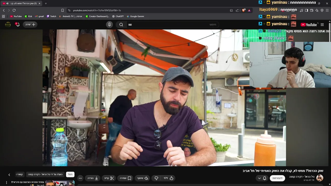Toggle the browser sidebar panel icon

(x=306, y=10)
